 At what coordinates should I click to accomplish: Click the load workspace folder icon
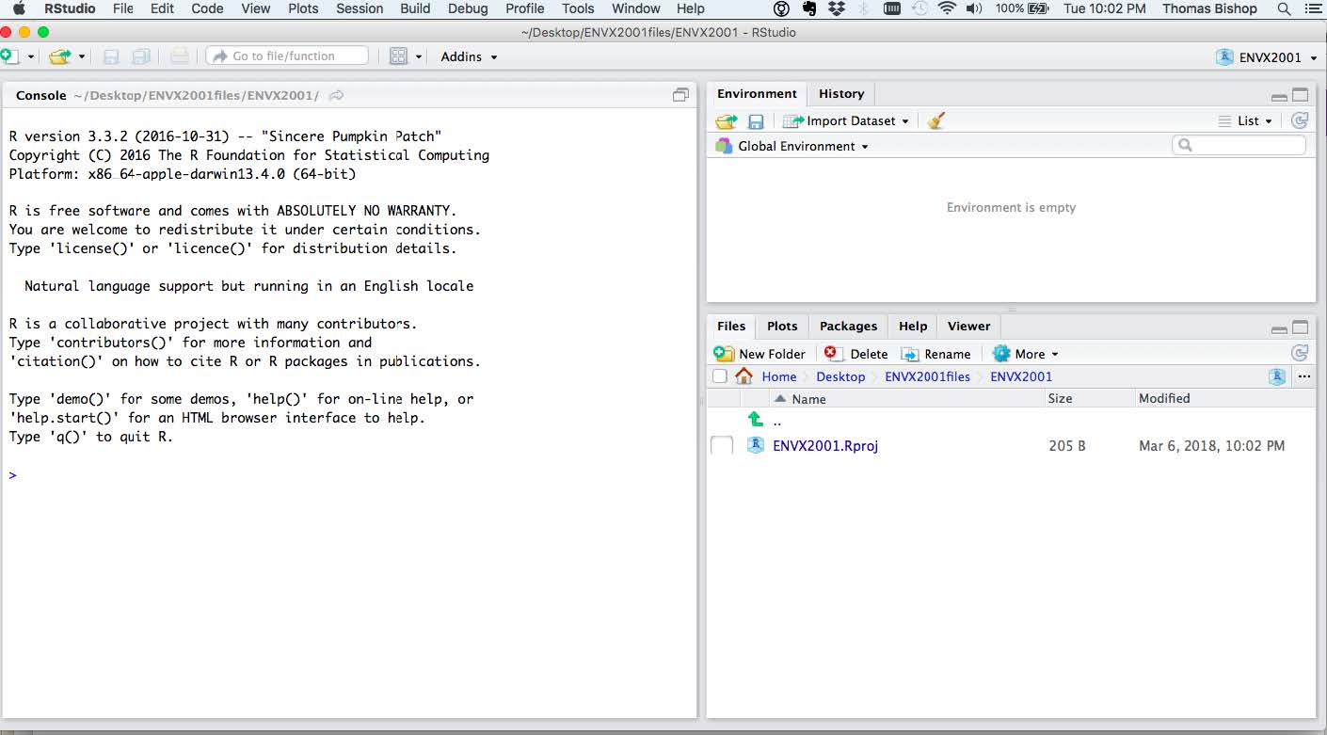tap(726, 120)
